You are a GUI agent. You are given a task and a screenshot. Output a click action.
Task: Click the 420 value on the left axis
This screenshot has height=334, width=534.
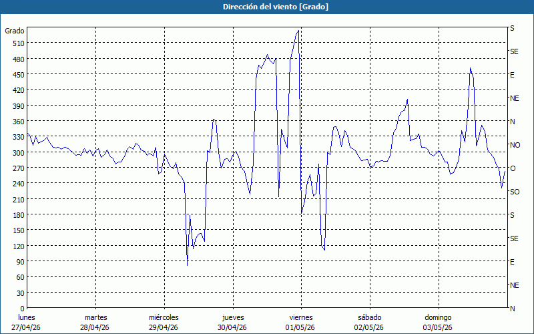(x=18, y=90)
